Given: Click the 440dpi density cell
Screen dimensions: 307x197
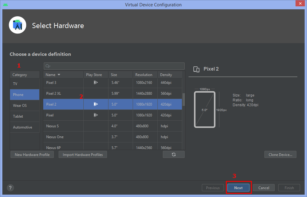Looking at the screenshot, I should 170,83.
